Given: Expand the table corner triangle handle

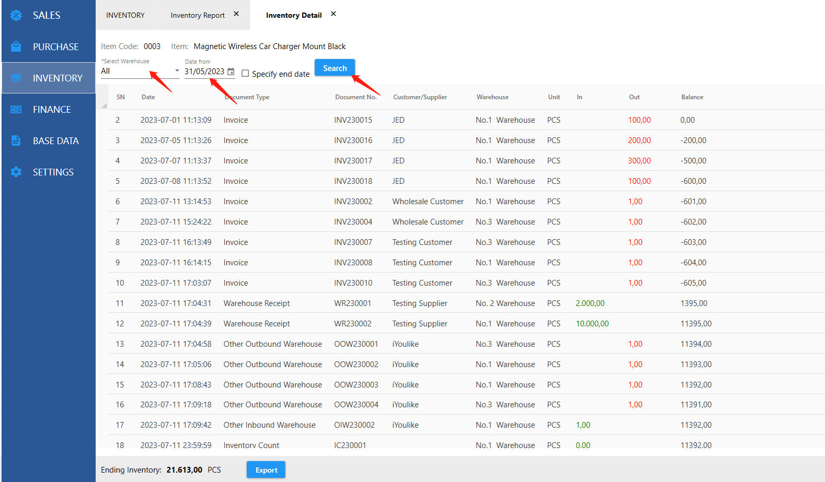Looking at the screenshot, I should point(104,106).
